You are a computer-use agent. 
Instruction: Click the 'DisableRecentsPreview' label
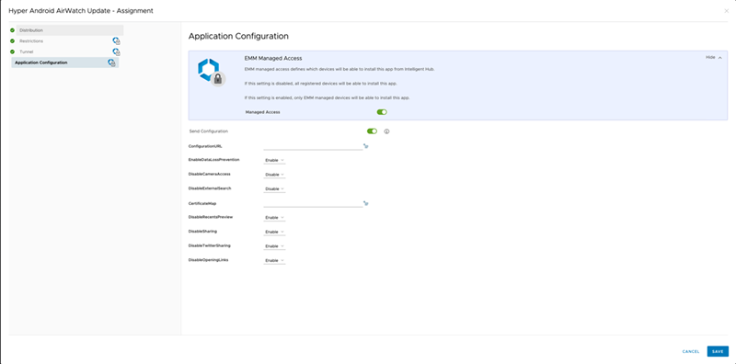pos(211,217)
